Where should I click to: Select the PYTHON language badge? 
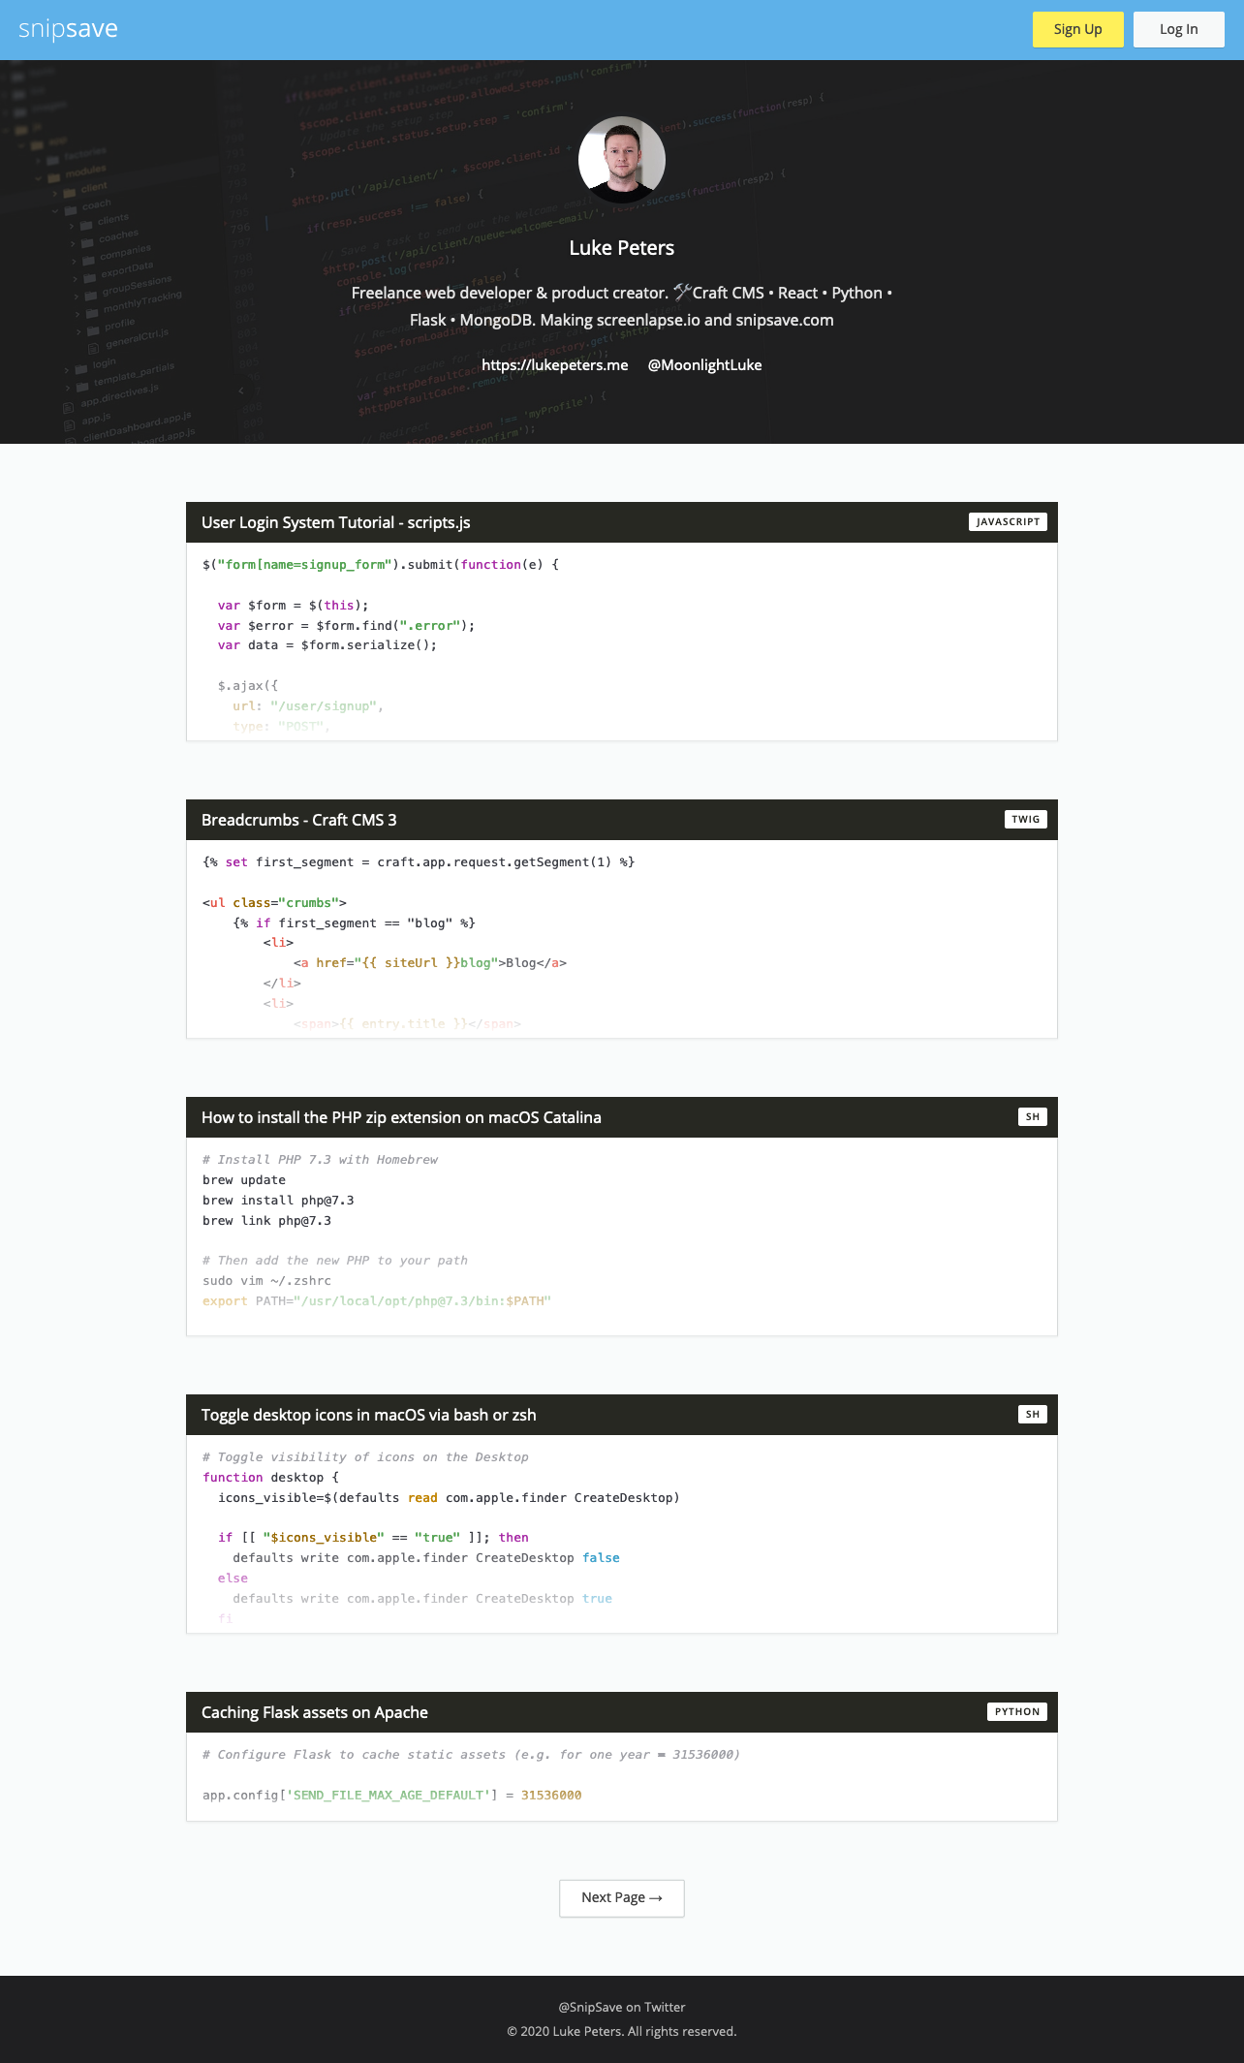[1016, 1712]
